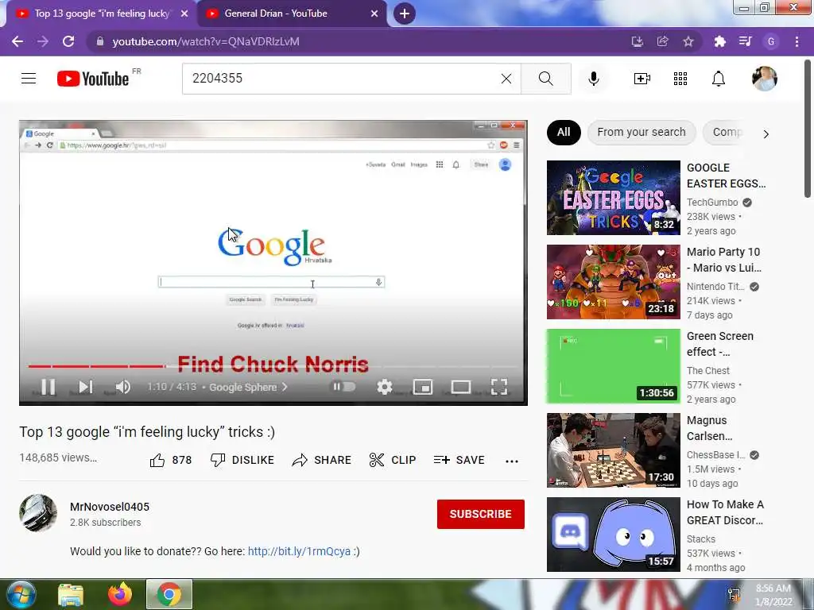Select the From your search chip
814x610 pixels.
coord(642,133)
